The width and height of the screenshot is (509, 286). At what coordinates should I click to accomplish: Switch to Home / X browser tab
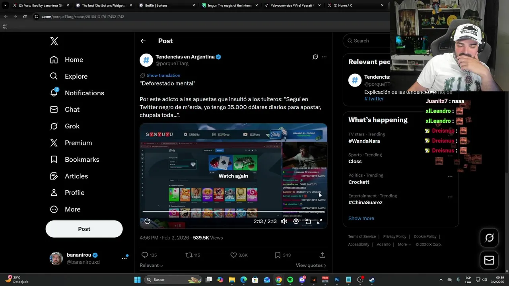tap(356, 6)
